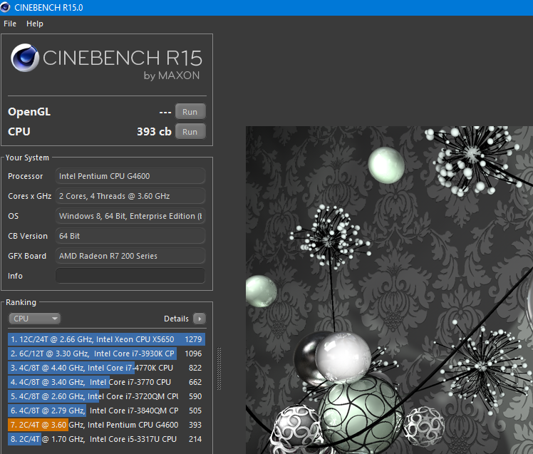Click the empty Info field
Viewport: 533px width, 454px height.
[130, 276]
